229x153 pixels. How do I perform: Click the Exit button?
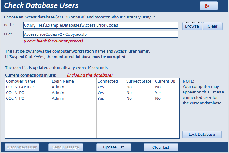(209, 6)
